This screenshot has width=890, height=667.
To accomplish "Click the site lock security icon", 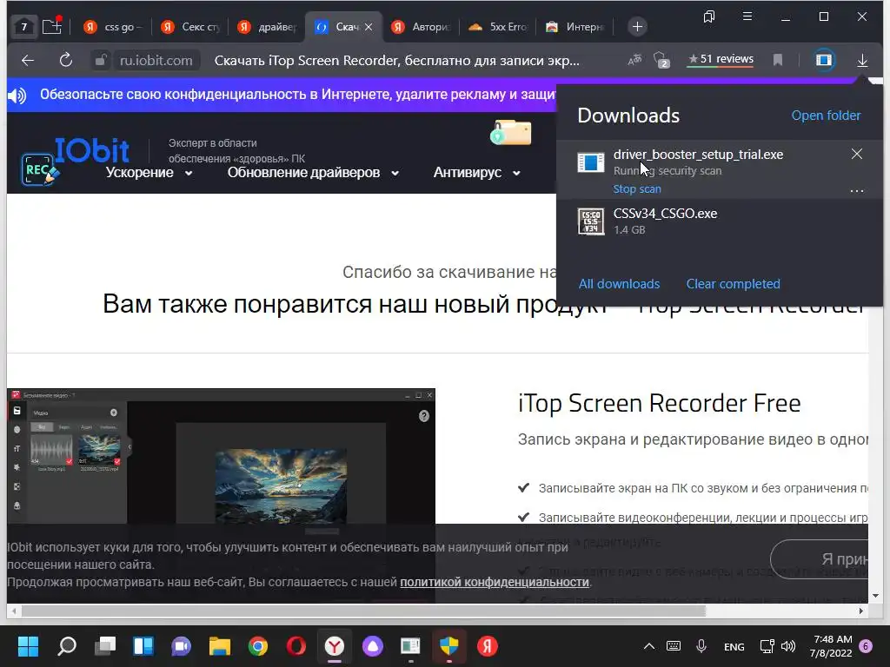I will click(x=101, y=60).
